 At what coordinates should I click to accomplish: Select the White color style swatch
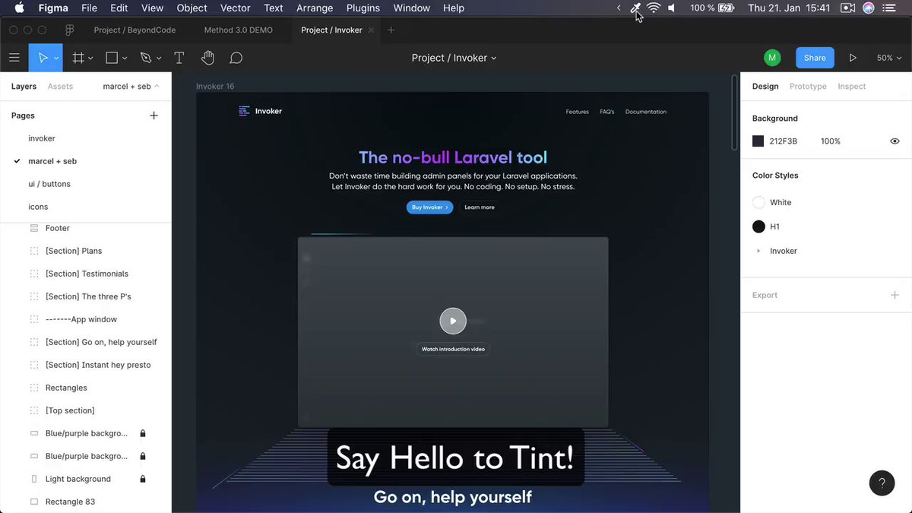click(x=758, y=202)
